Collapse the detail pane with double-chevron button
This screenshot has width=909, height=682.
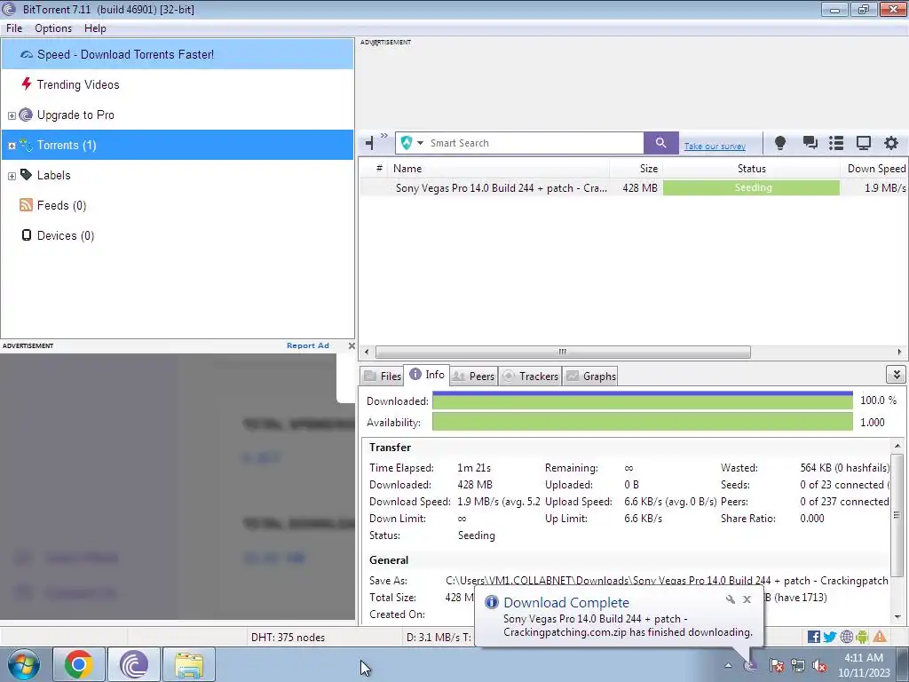897,375
